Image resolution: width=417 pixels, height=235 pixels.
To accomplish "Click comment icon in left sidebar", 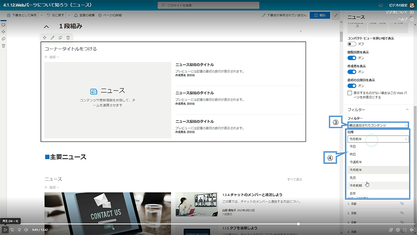I will pyautogui.click(x=3, y=25).
